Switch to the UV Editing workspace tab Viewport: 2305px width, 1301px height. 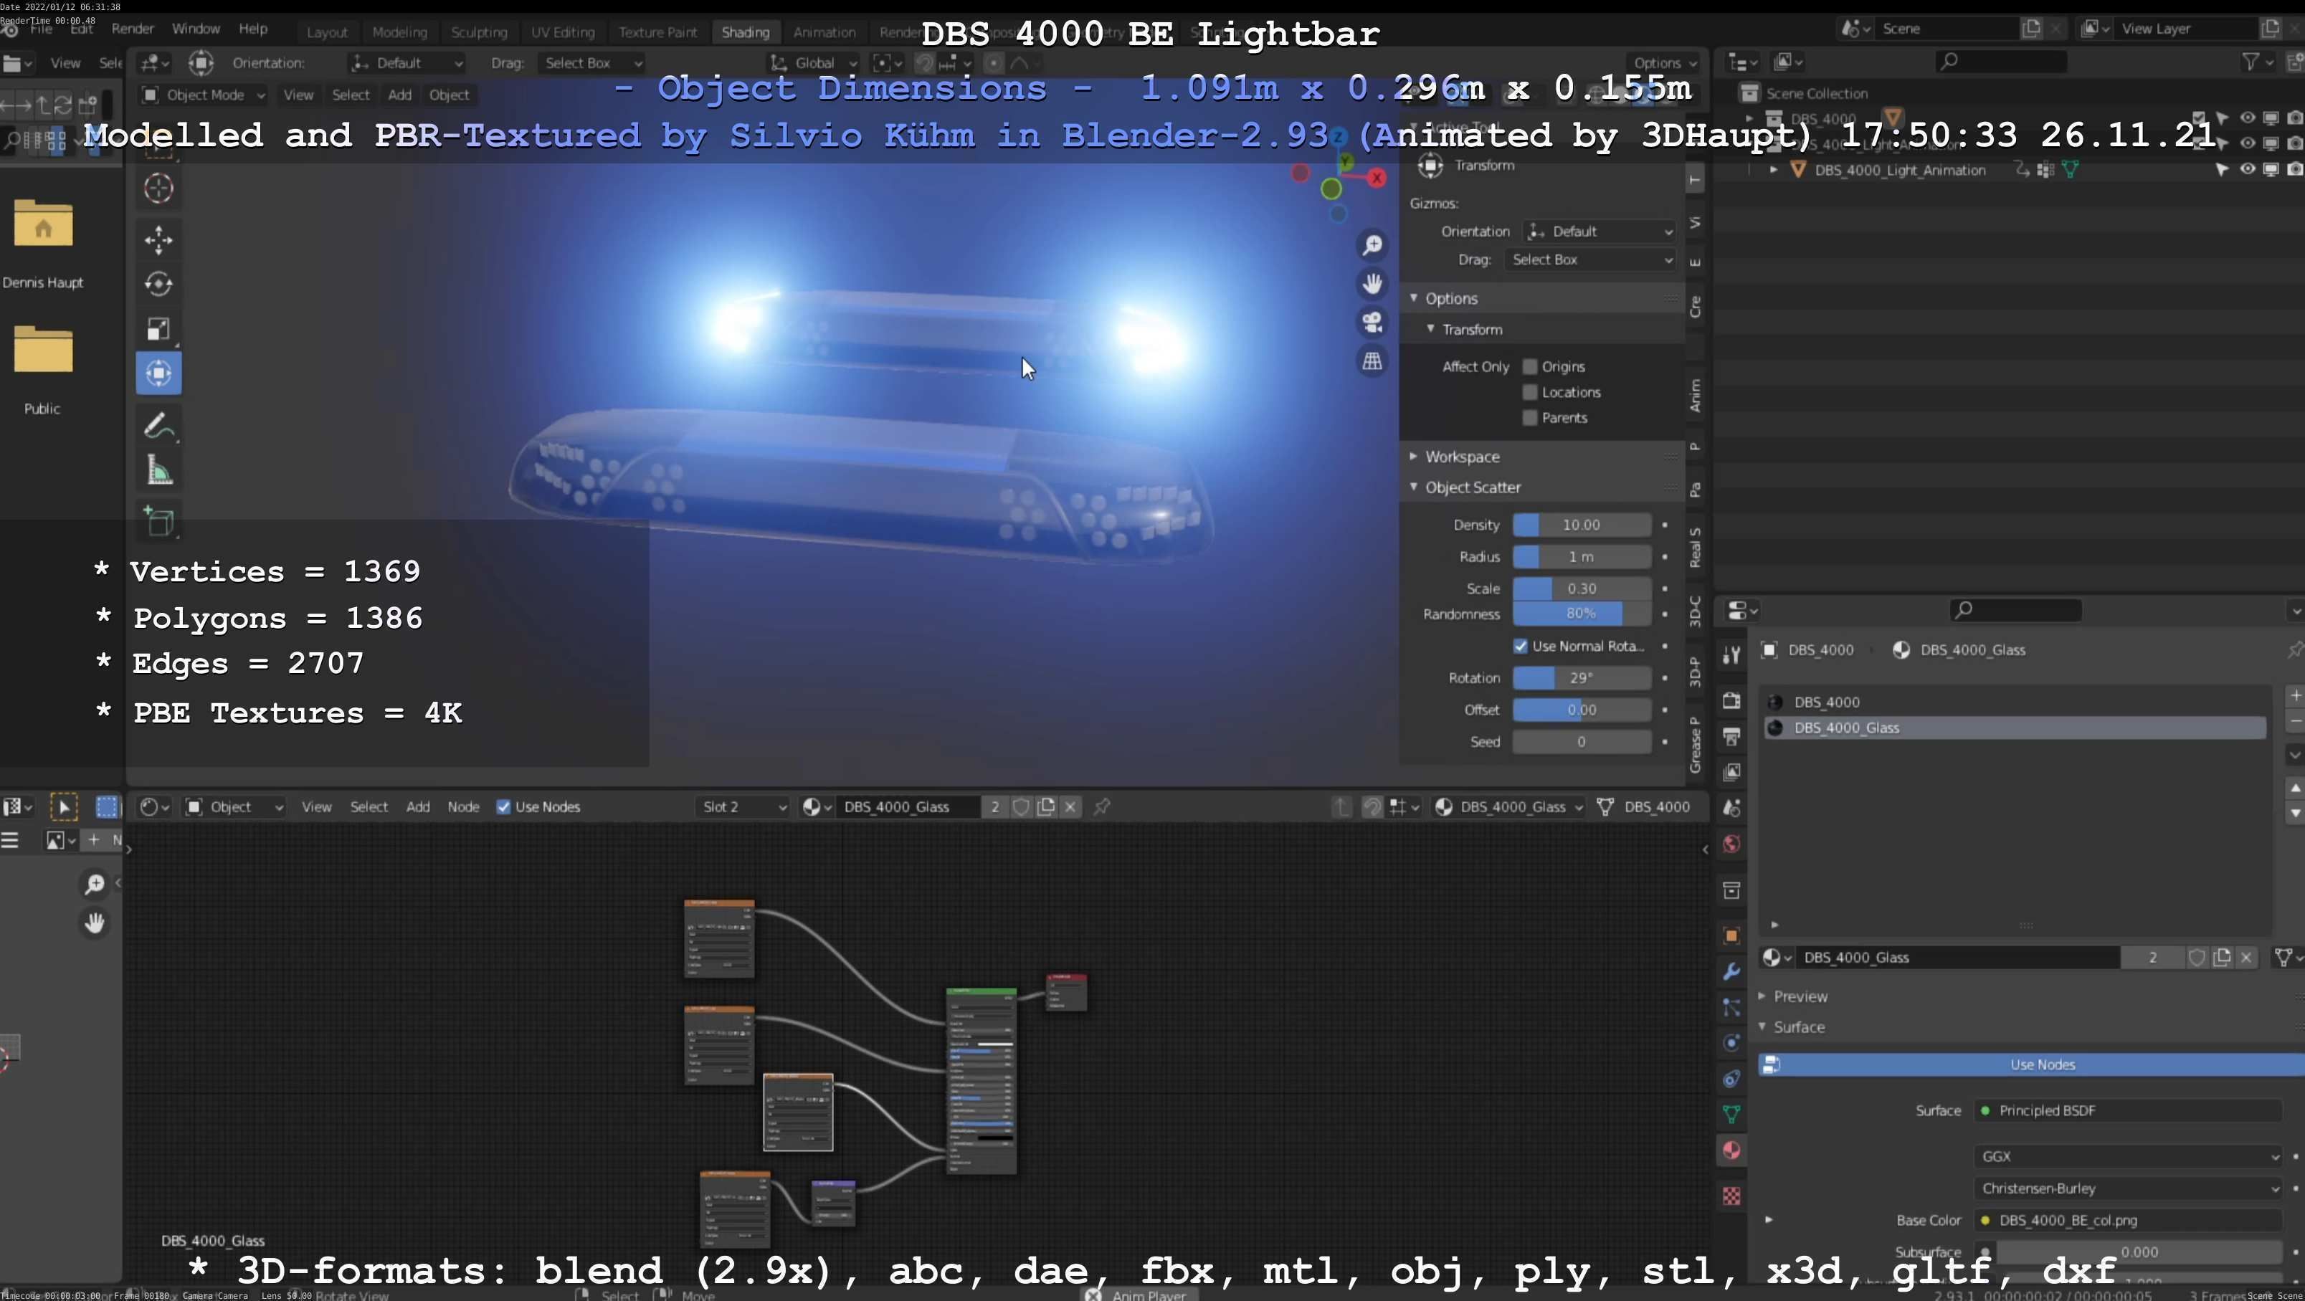coord(563,32)
